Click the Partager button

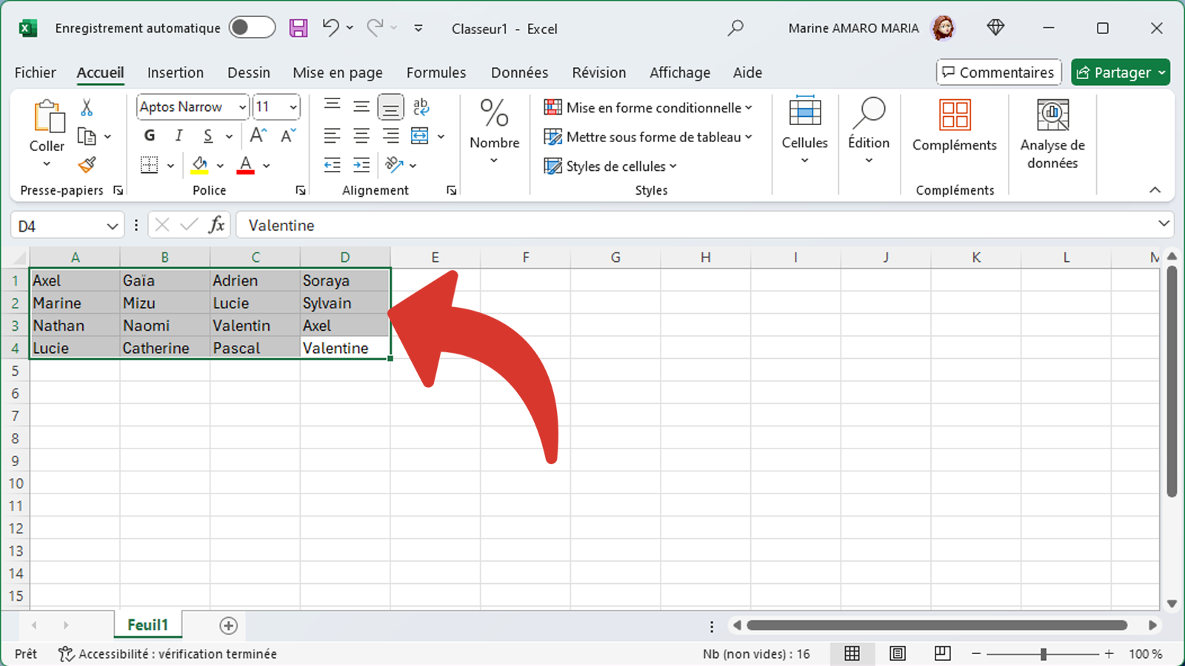(1120, 72)
